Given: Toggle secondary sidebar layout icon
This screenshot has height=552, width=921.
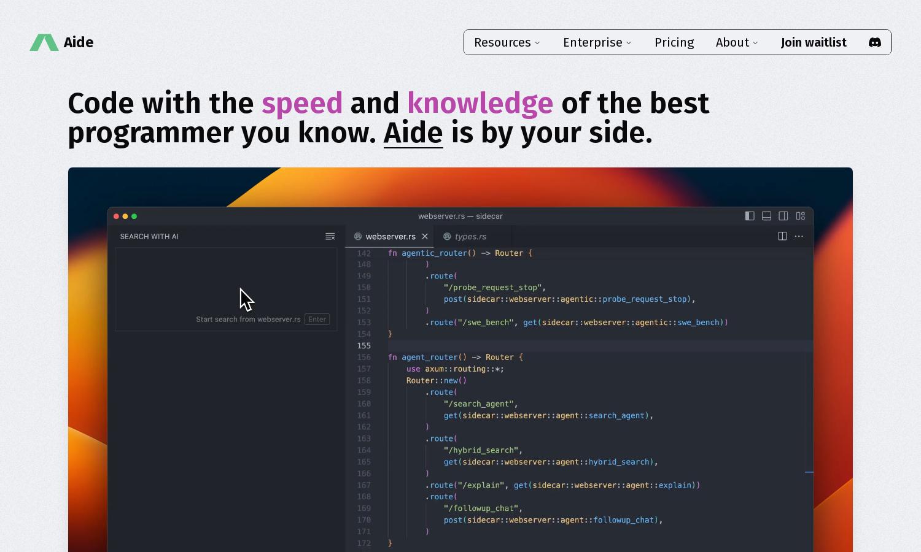Looking at the screenshot, I should (783, 216).
